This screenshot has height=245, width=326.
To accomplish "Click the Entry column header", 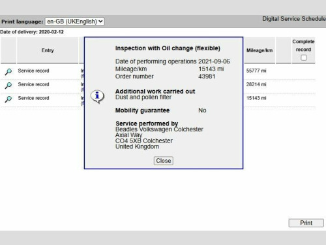I will coord(48,50).
